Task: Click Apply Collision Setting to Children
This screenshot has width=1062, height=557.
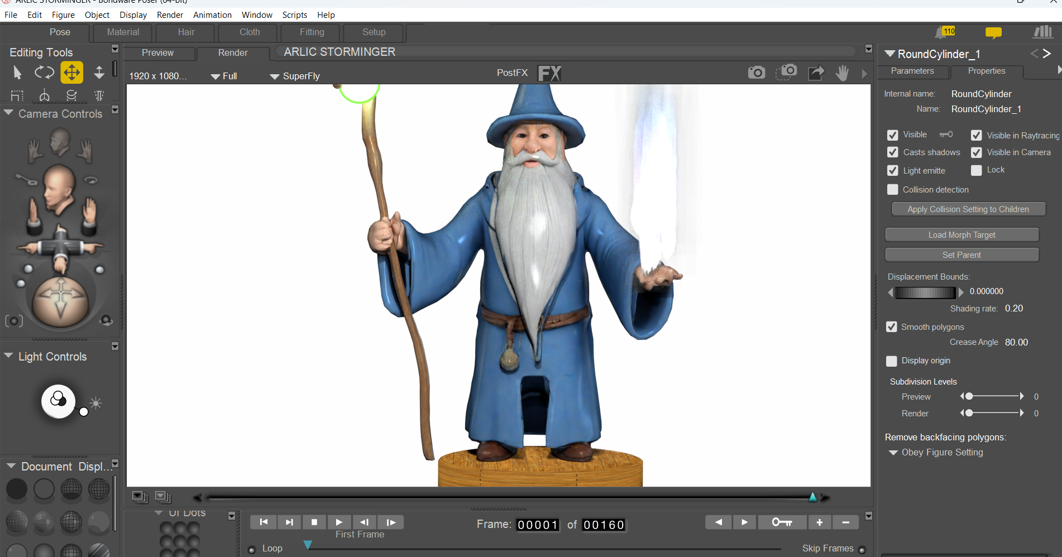Action: [968, 209]
